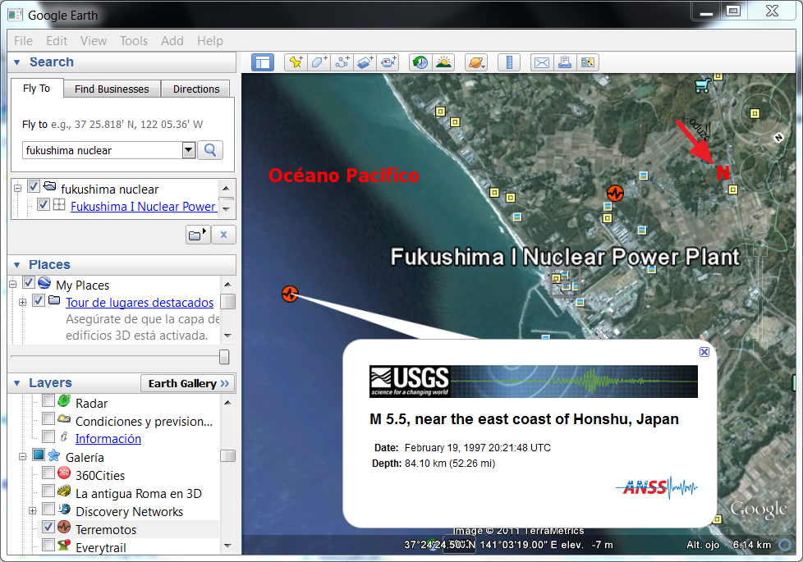Screen dimensions: 803x562
Task: Enable Condiciones y previsiones layer checkbox
Action: [x=48, y=418]
